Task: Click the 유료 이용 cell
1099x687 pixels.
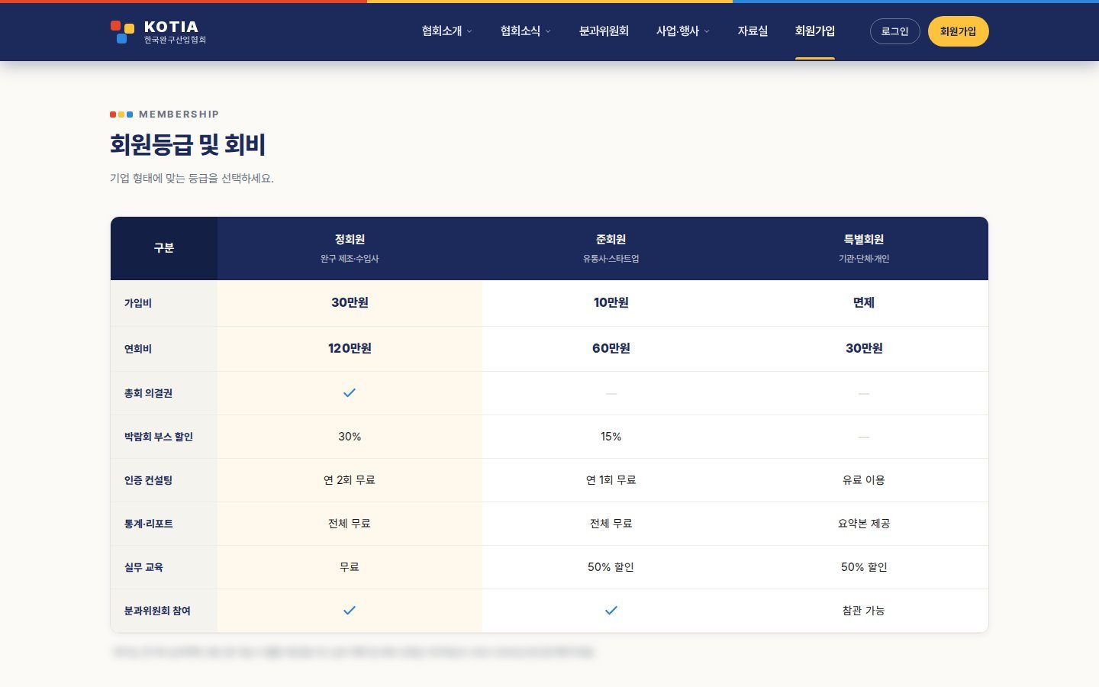Action: tap(864, 480)
